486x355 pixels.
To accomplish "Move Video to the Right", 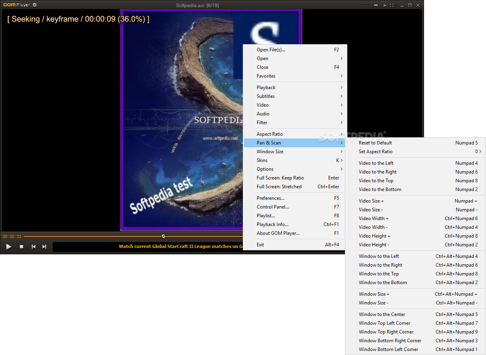I will pyautogui.click(x=416, y=172).
